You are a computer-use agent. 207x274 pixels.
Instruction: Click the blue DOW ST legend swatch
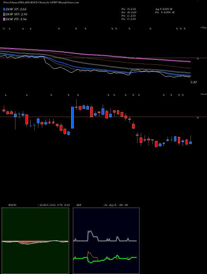click(5, 9)
